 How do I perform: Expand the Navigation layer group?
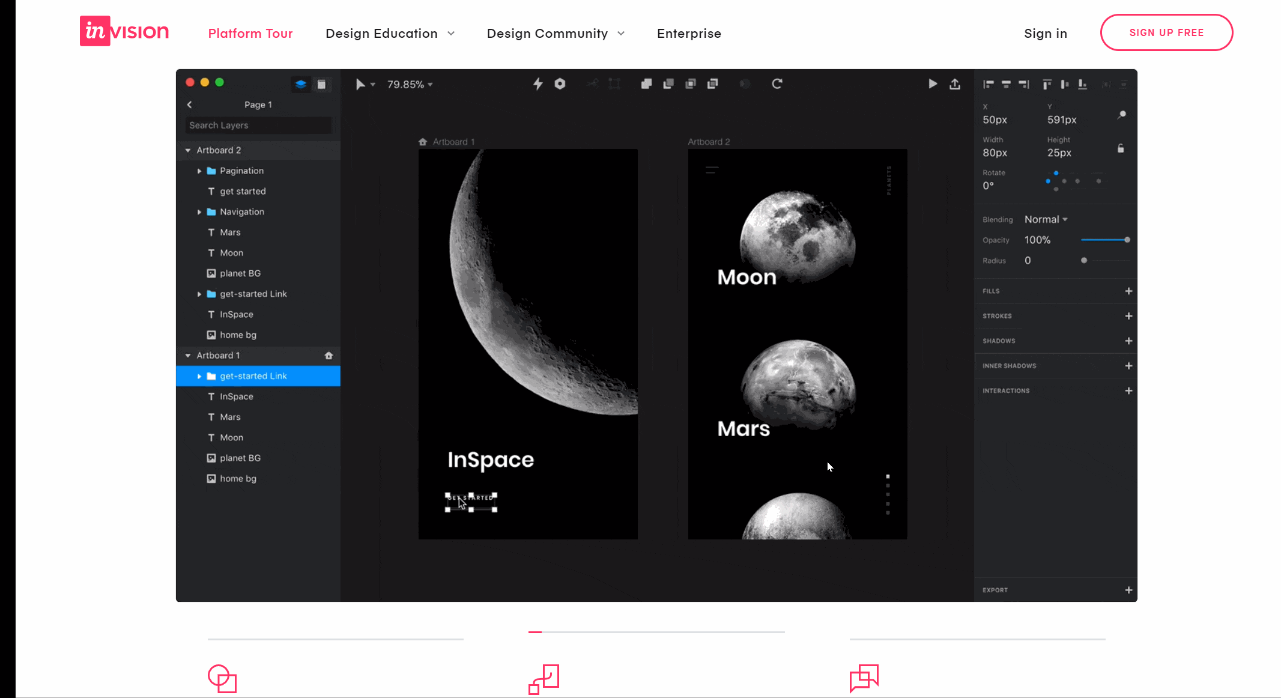coord(198,211)
